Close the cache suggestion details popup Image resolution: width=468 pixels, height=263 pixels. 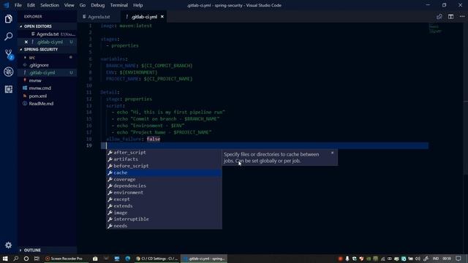coord(332,153)
